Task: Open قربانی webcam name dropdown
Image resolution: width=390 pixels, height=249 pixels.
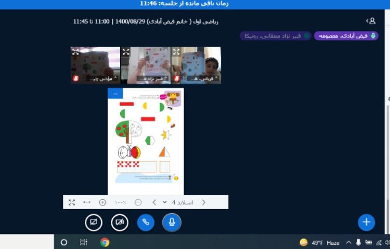Action: click(203, 79)
